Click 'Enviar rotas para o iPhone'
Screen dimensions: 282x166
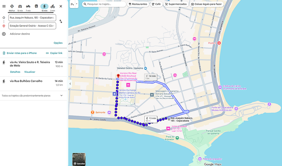tap(22, 53)
